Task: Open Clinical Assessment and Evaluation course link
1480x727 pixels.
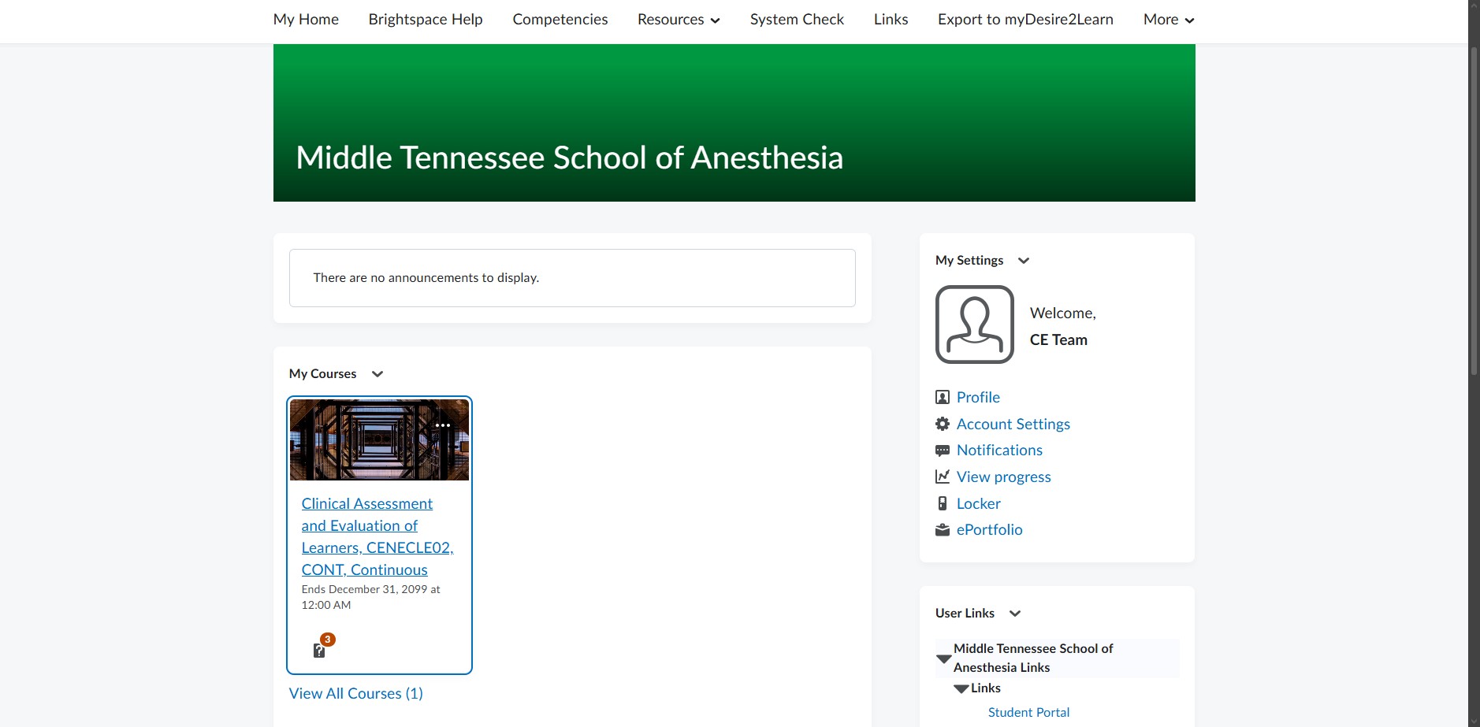Action: (377, 536)
